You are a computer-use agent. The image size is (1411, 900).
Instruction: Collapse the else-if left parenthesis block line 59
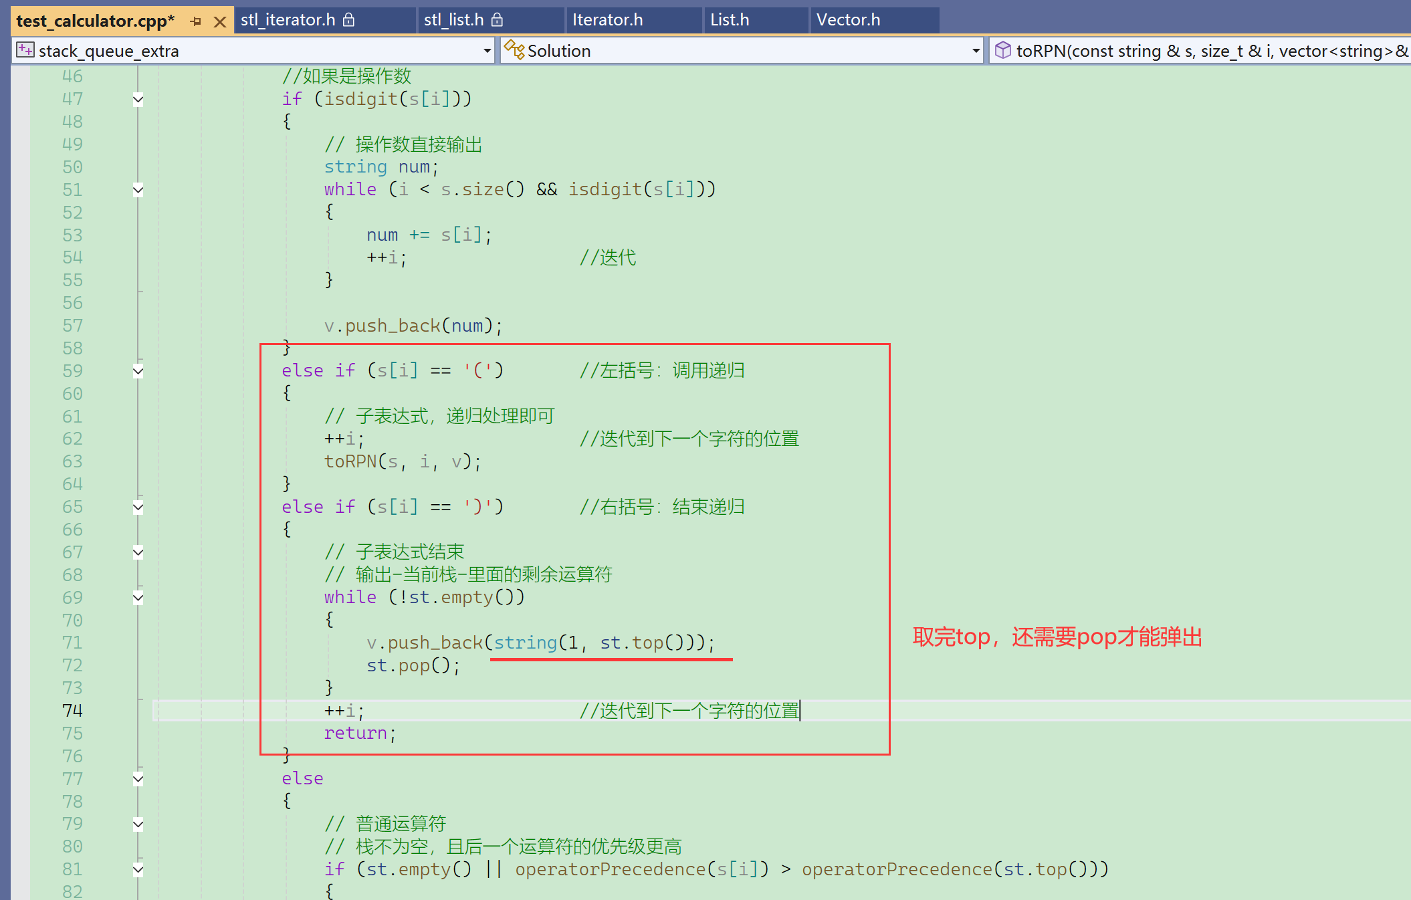coord(138,371)
